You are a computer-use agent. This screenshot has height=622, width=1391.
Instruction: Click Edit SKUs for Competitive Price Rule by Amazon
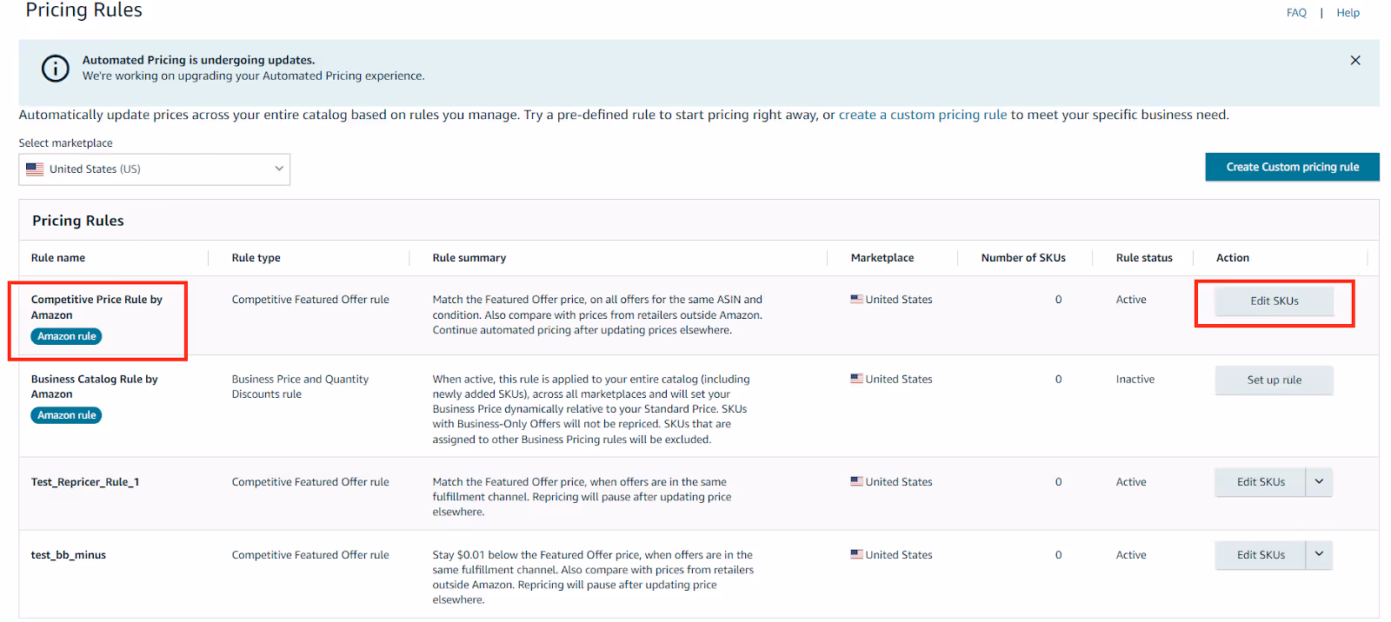(1274, 301)
